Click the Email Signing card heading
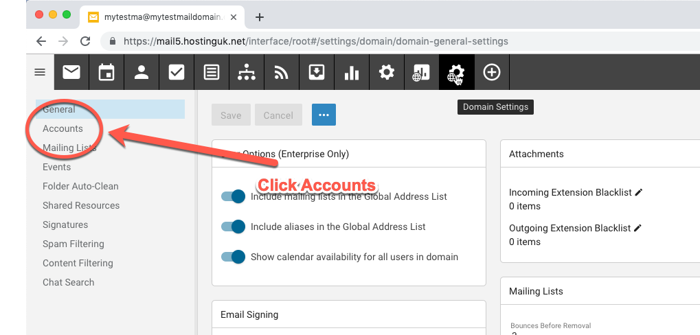 pyautogui.click(x=249, y=314)
